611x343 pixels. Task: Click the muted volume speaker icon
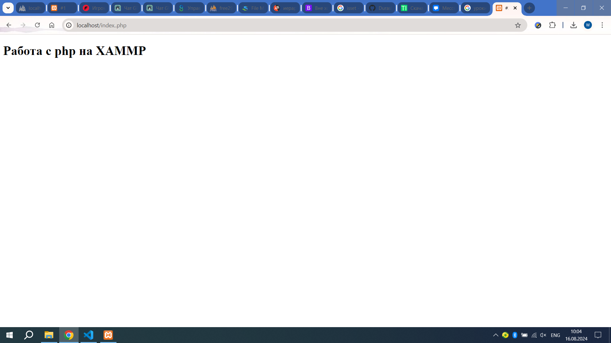[x=543, y=335]
